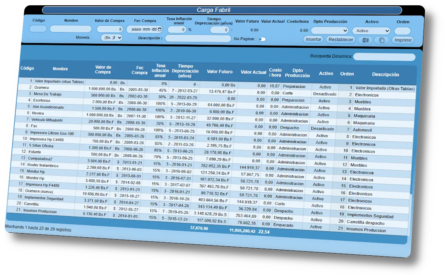This screenshot has height=275, width=445.
Task: Sort by the Nombre column header
Action: point(60,69)
